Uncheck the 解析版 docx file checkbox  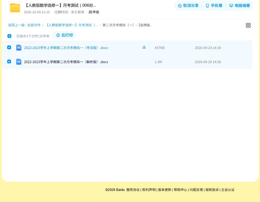click(9, 61)
